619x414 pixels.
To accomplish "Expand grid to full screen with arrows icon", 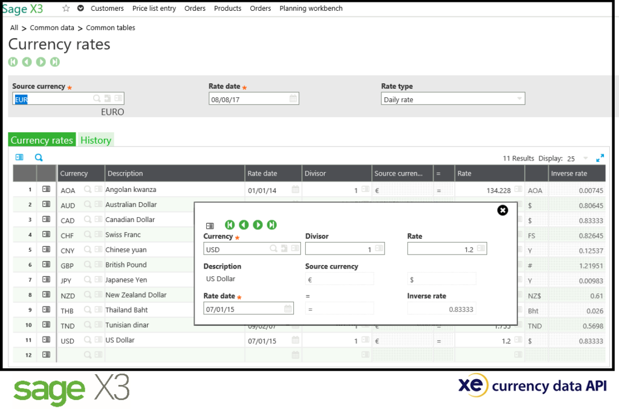I will (x=600, y=158).
